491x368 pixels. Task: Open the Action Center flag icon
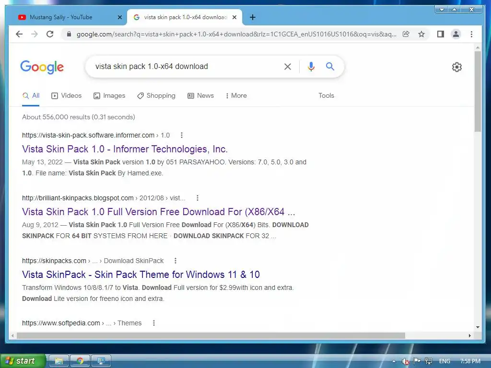point(417,361)
